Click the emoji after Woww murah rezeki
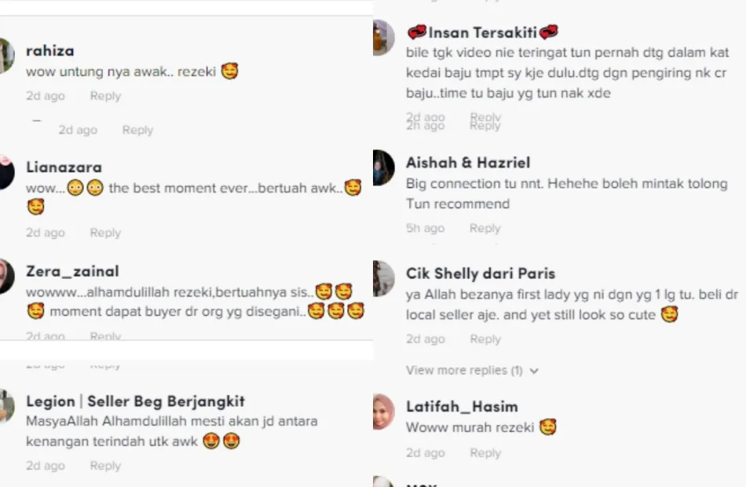The image size is (746, 487). 548,427
